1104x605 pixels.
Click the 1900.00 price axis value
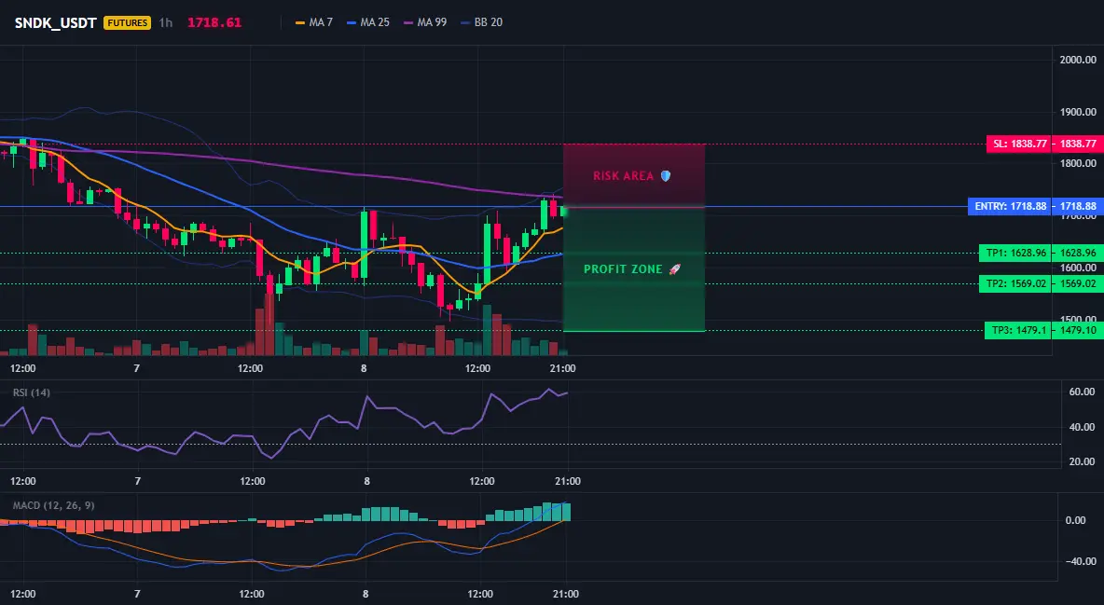tap(1078, 112)
